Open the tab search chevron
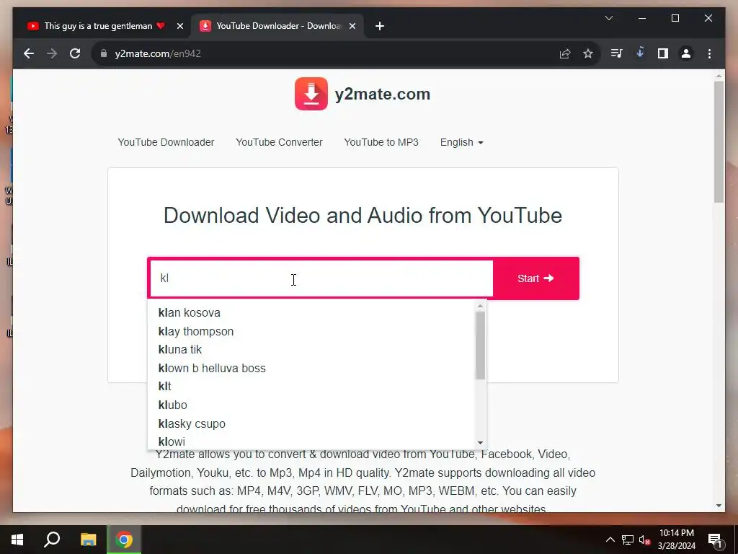The height and width of the screenshot is (554, 738). click(x=608, y=18)
